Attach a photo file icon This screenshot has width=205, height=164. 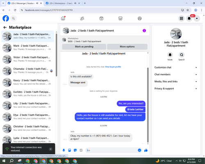(69, 150)
